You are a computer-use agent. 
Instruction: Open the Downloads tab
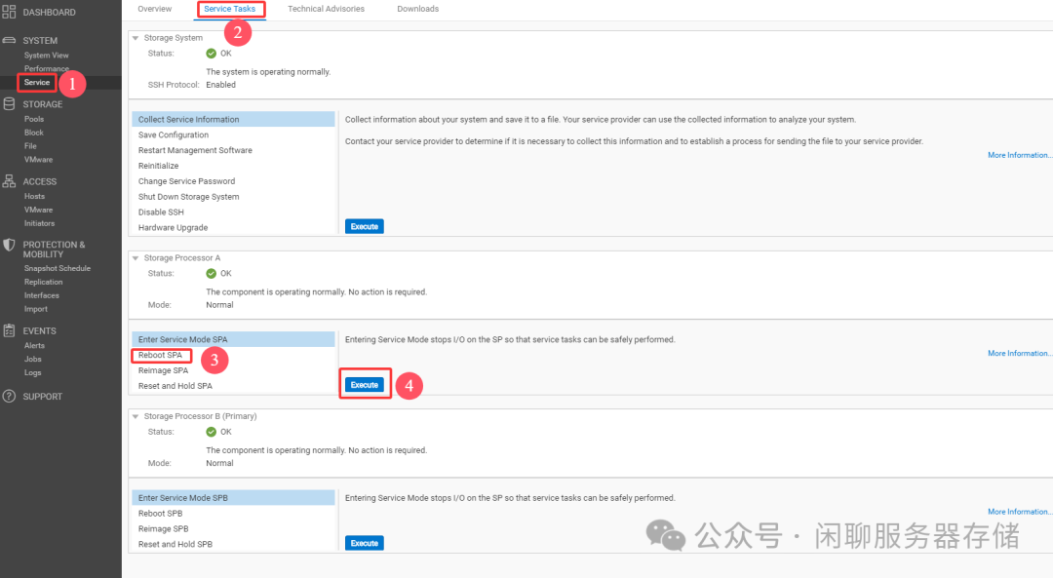417,9
